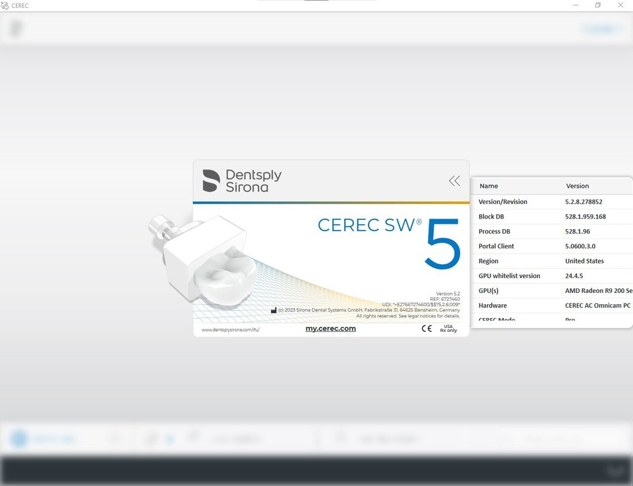Click the Dentsply Sirona logo on the splash card
633x486 pixels.
tap(240, 179)
